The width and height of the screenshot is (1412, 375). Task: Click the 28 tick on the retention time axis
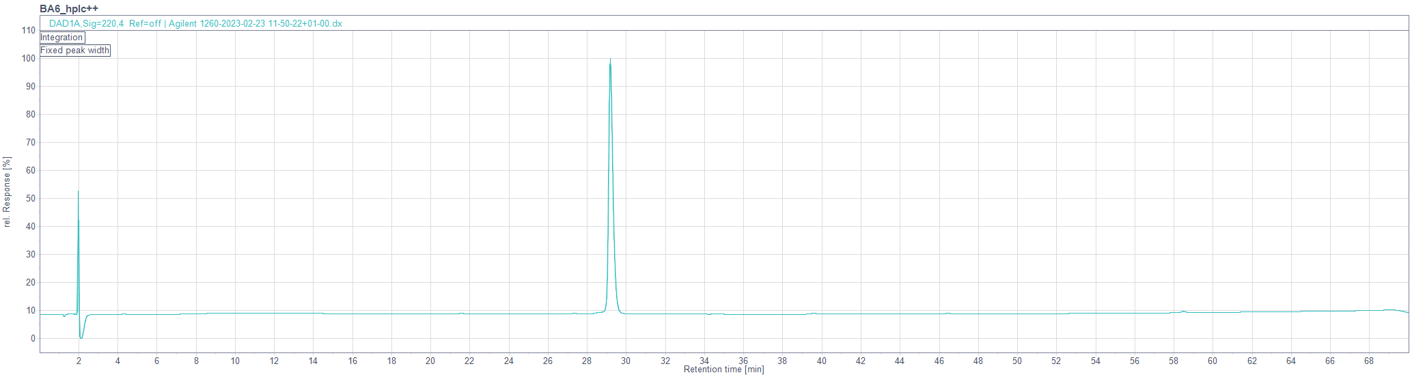click(587, 361)
